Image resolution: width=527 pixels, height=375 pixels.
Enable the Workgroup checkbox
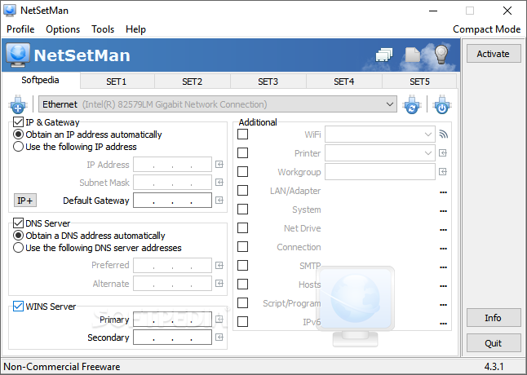pyautogui.click(x=242, y=172)
